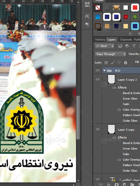Image resolution: width=140 pixels, height=186 pixels.
Task: Click Layer 5 copy thumbnail
Action: [111, 129]
